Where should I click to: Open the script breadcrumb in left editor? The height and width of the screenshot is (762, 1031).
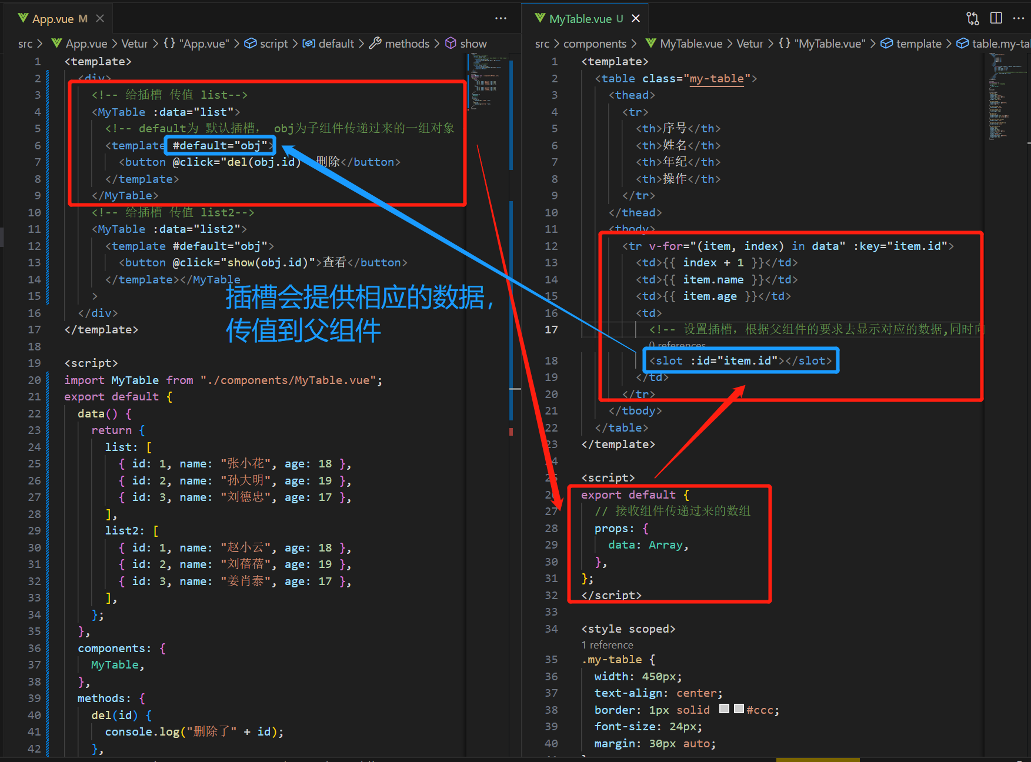coord(266,44)
